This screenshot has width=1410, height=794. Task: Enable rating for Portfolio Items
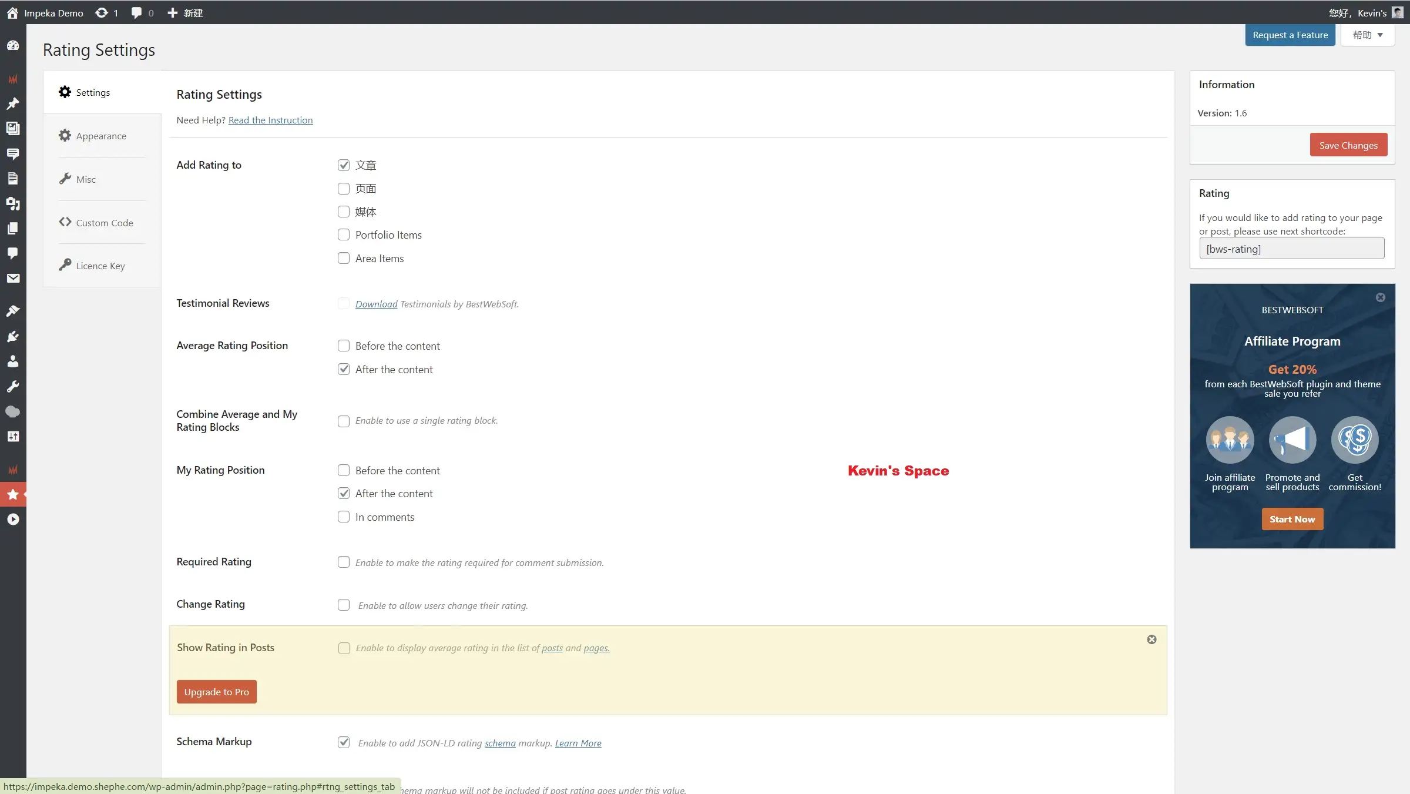(x=344, y=235)
